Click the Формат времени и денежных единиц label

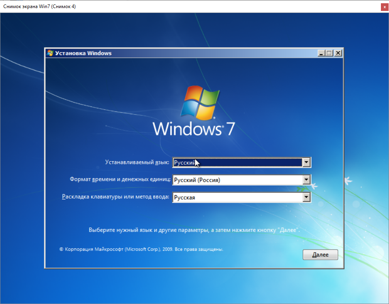[x=120, y=179]
